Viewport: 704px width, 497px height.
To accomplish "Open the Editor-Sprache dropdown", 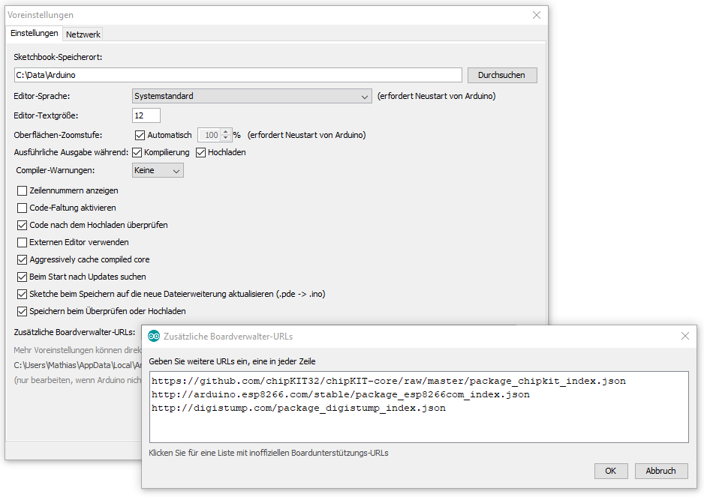I will click(x=251, y=96).
